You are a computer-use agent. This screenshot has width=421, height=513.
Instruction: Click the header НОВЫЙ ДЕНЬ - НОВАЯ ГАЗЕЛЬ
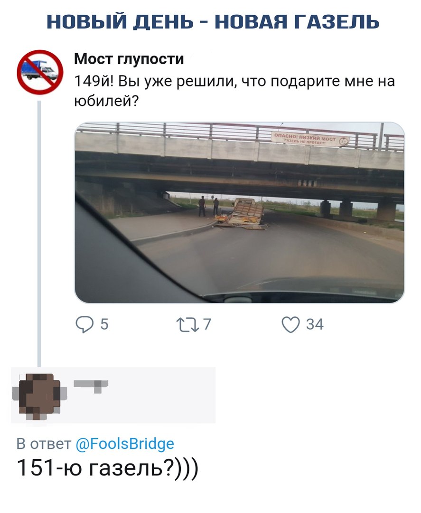click(x=210, y=20)
